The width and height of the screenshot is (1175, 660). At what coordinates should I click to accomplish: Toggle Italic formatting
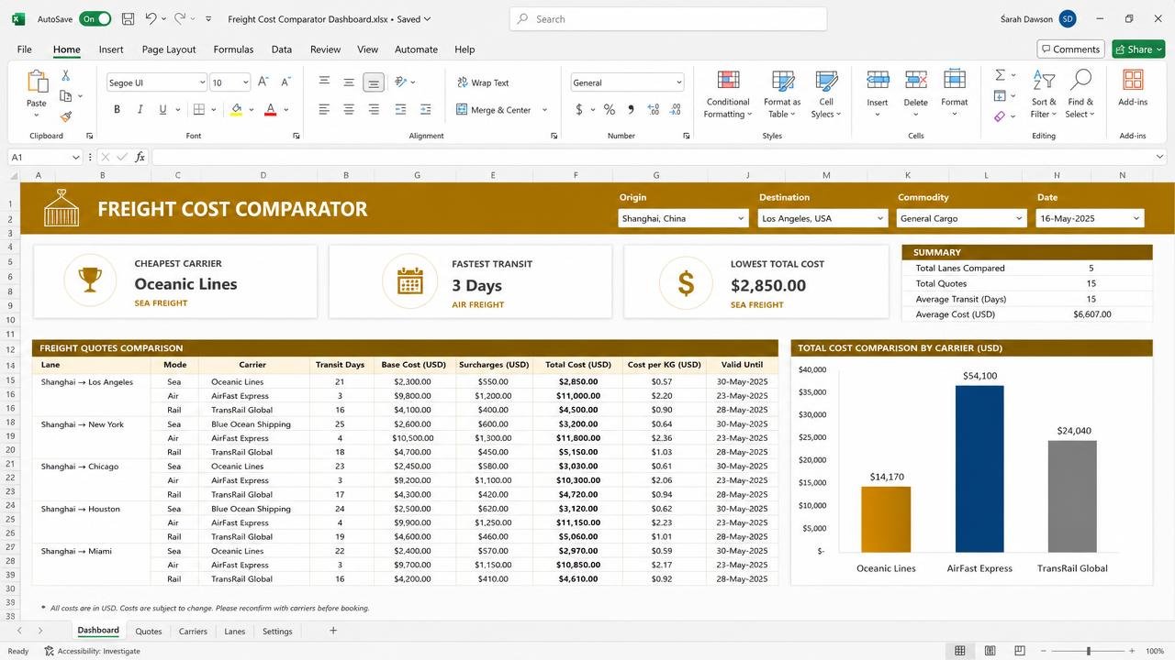click(x=140, y=109)
